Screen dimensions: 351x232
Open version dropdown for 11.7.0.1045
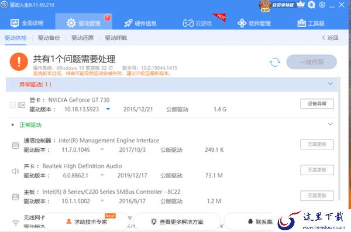tap(102, 149)
